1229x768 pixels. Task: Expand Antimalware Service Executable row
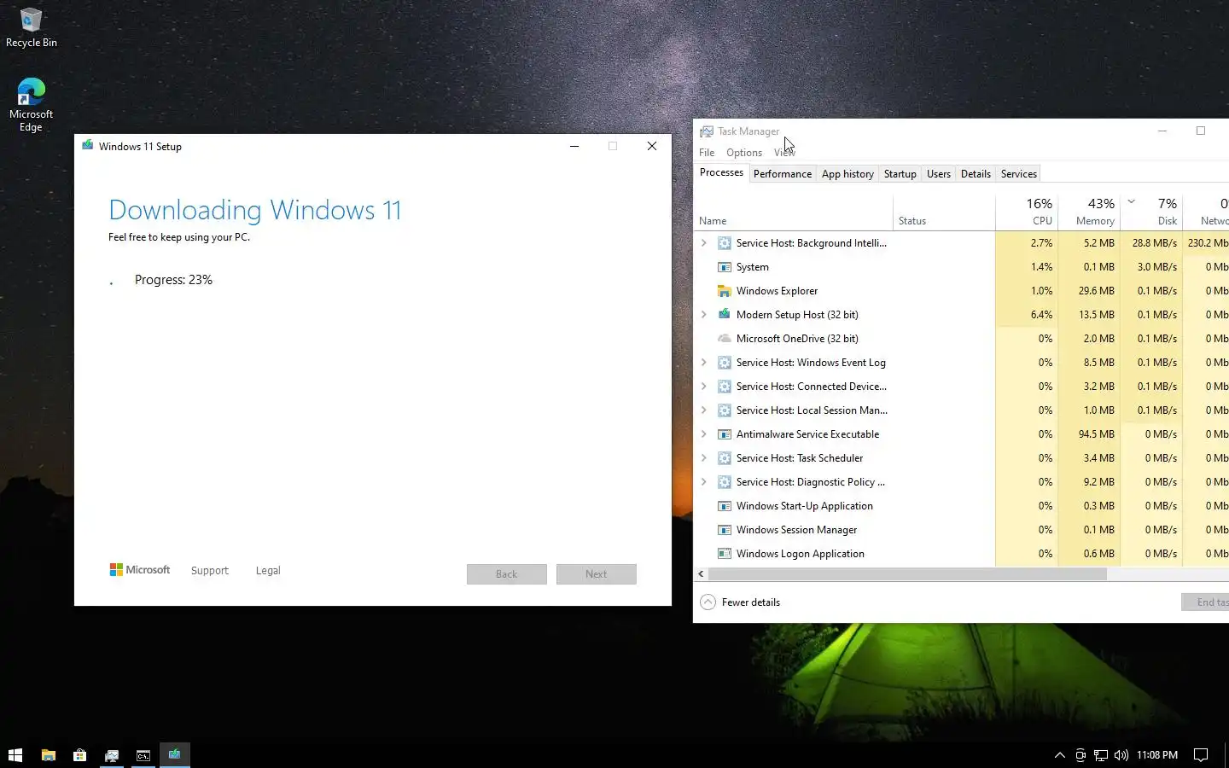(x=703, y=434)
